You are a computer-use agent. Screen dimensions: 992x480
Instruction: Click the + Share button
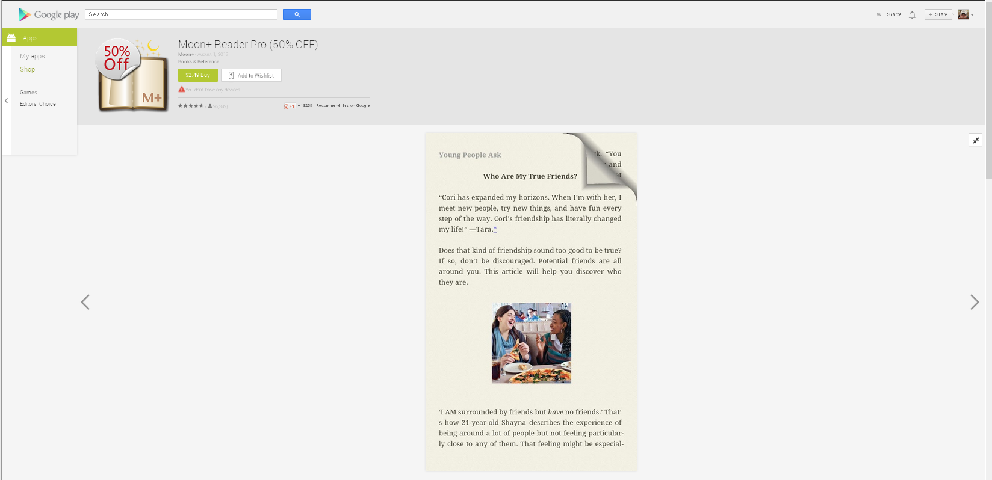point(938,14)
